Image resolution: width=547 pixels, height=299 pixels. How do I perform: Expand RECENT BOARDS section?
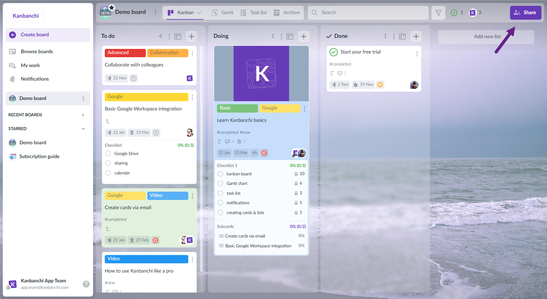tap(83, 115)
